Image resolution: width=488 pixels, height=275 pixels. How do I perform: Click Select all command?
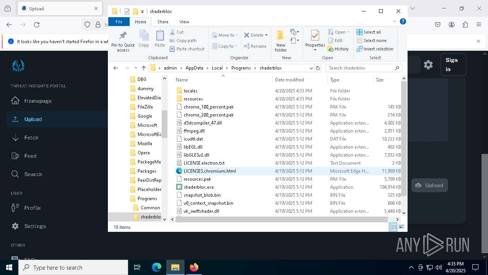tap(369, 32)
